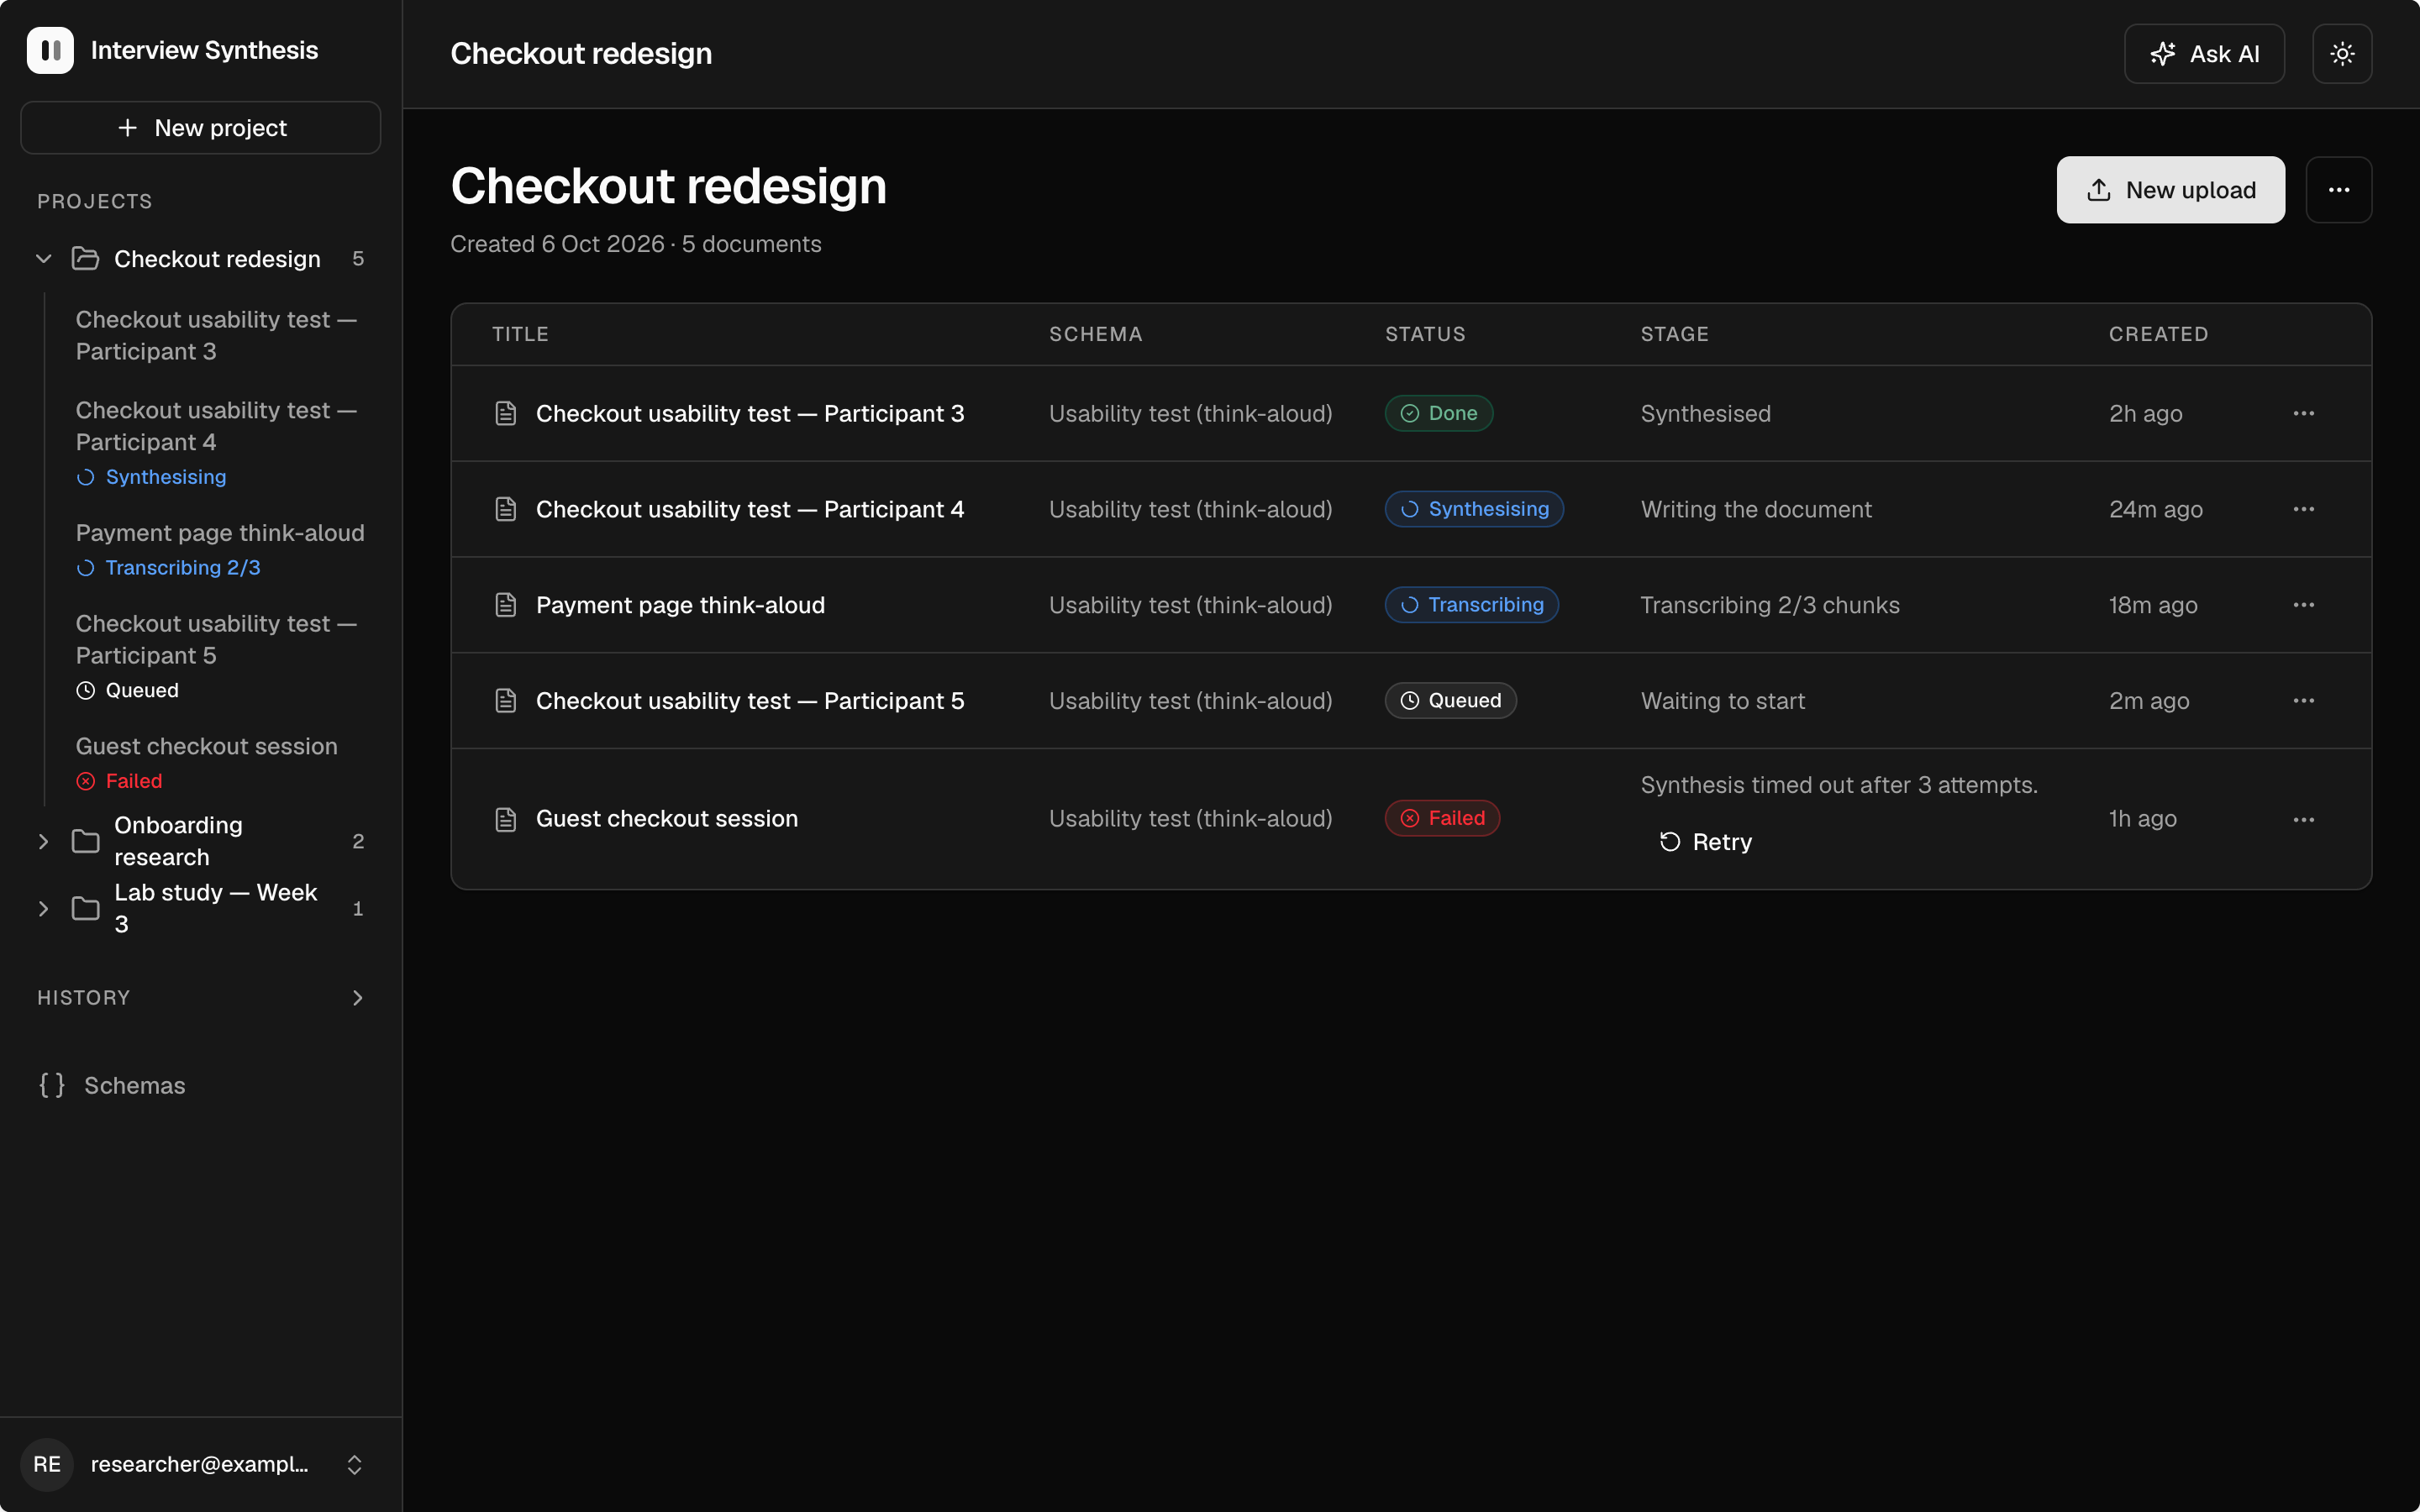Image resolution: width=2420 pixels, height=1512 pixels.
Task: Click the Queued status badge in table
Action: point(1450,701)
